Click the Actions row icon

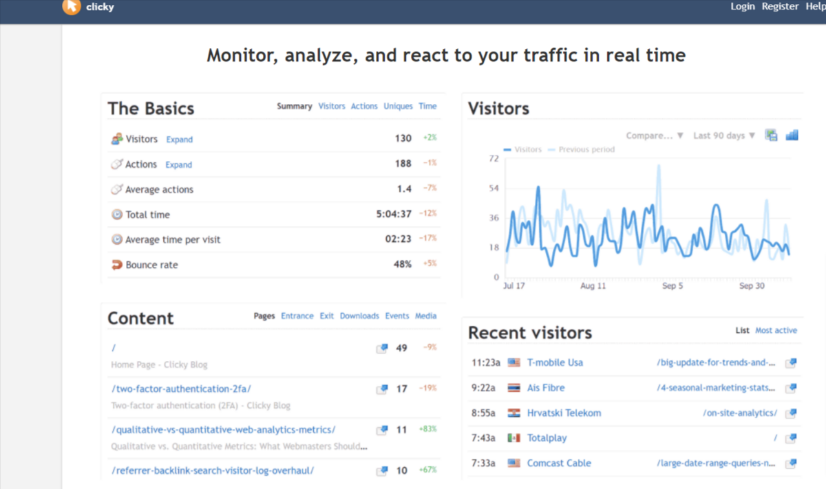[x=116, y=164]
